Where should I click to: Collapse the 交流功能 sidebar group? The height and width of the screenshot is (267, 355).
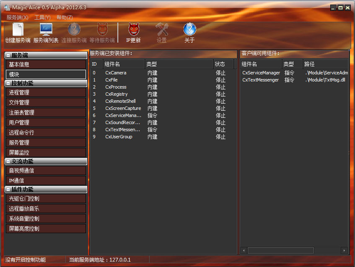[x=8, y=162]
